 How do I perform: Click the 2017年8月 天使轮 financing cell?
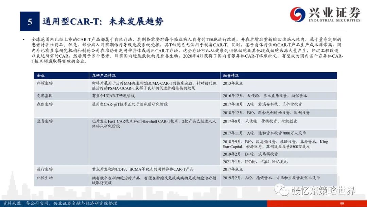[279, 123]
